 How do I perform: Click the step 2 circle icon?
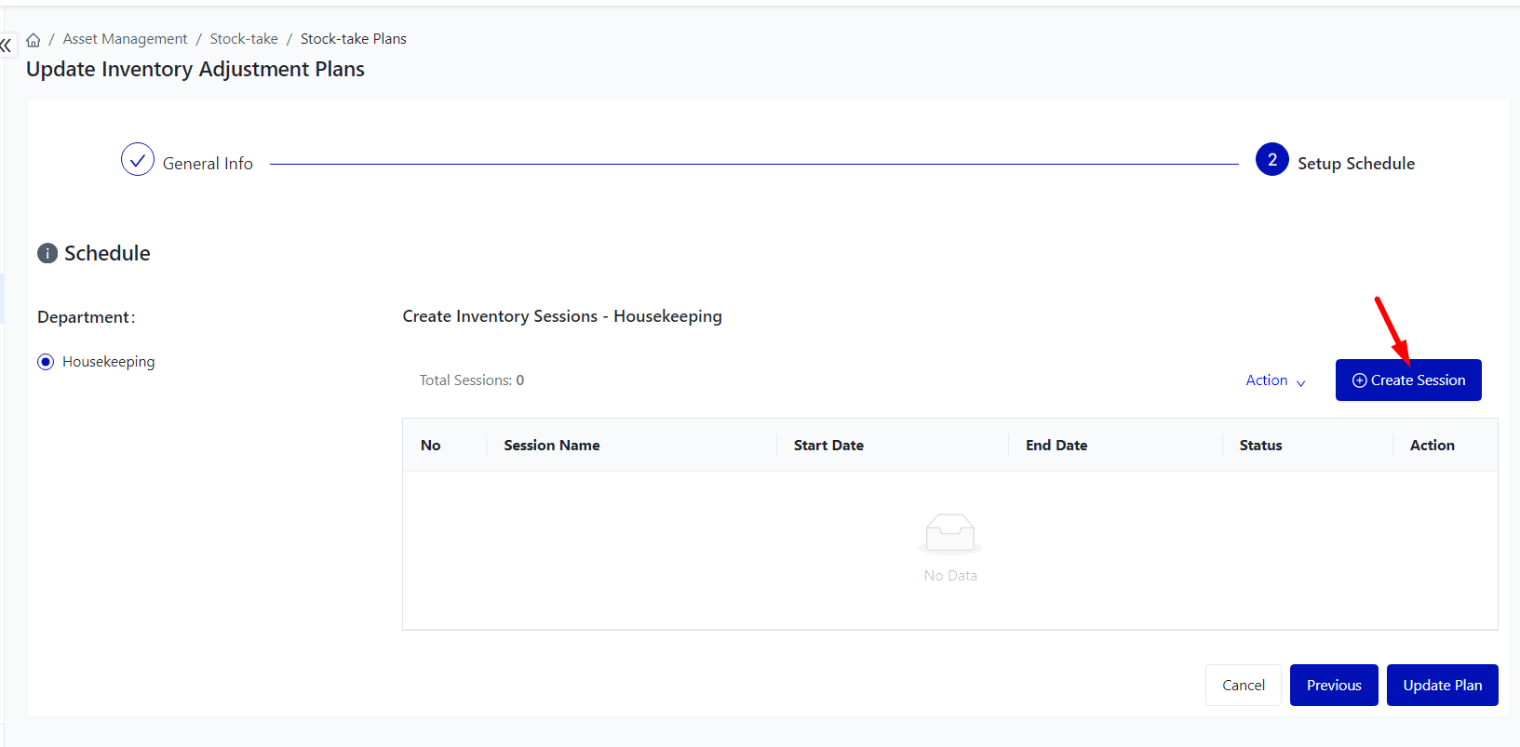[1271, 160]
